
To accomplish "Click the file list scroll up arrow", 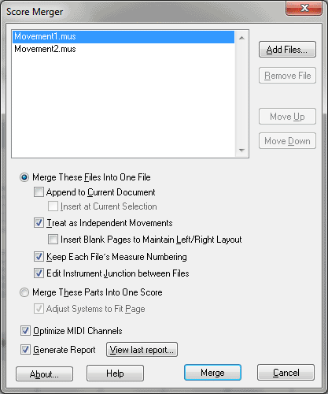I will [241, 38].
